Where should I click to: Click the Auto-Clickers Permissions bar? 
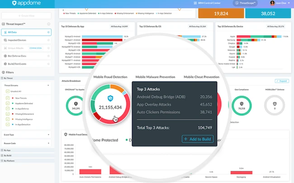(x=90, y=172)
